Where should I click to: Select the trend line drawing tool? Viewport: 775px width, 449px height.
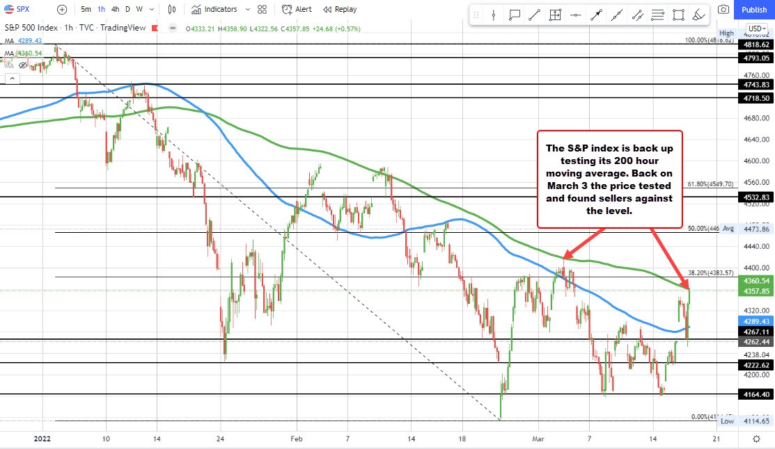click(x=535, y=15)
